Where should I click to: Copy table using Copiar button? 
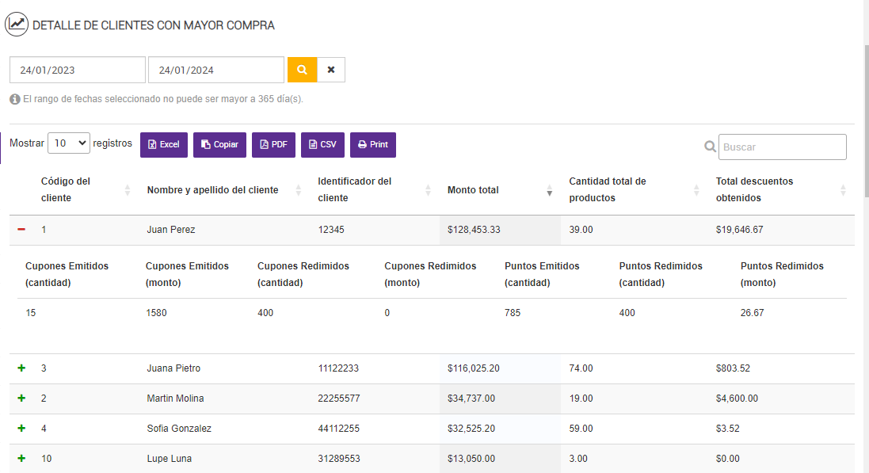click(219, 145)
